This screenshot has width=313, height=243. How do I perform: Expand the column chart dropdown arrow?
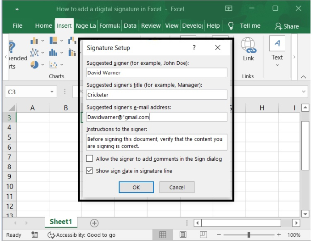click(x=42, y=41)
